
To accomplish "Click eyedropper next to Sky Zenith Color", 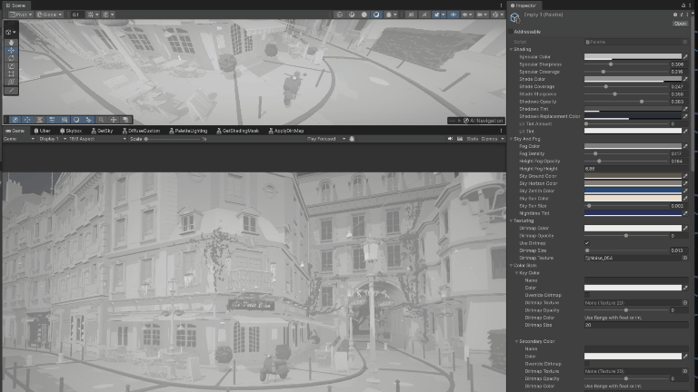I will 685,191.
